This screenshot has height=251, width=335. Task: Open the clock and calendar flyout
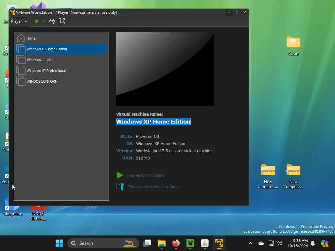(x=298, y=243)
